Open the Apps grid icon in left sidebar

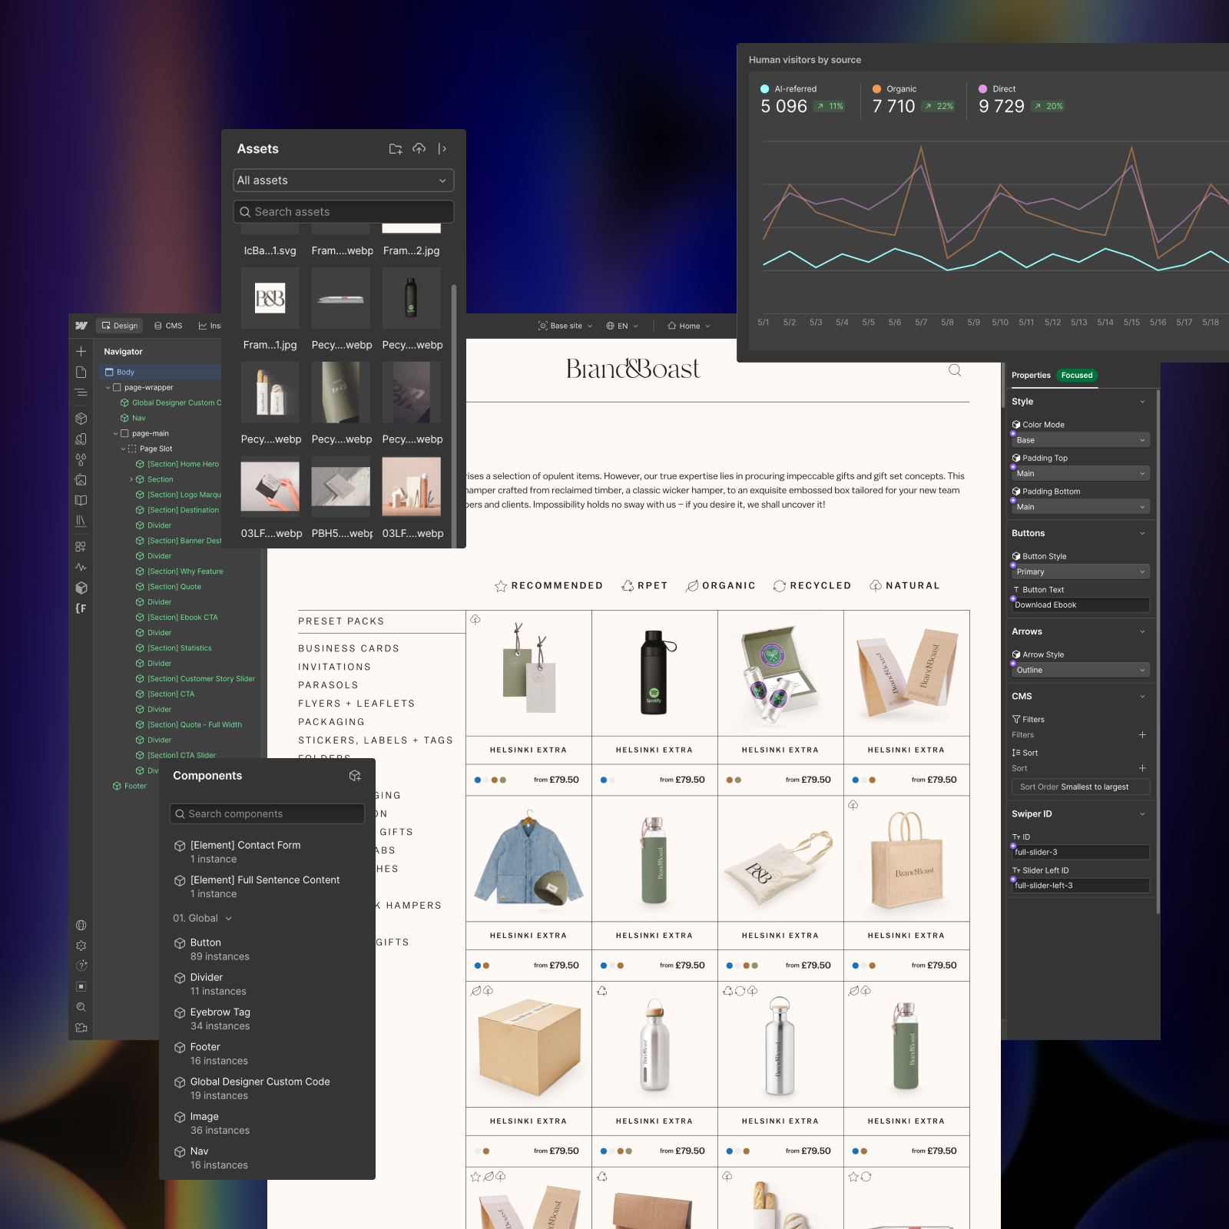click(81, 547)
